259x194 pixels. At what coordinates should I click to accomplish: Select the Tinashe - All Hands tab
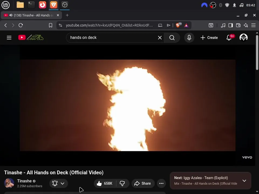pyautogui.click(x=31, y=15)
